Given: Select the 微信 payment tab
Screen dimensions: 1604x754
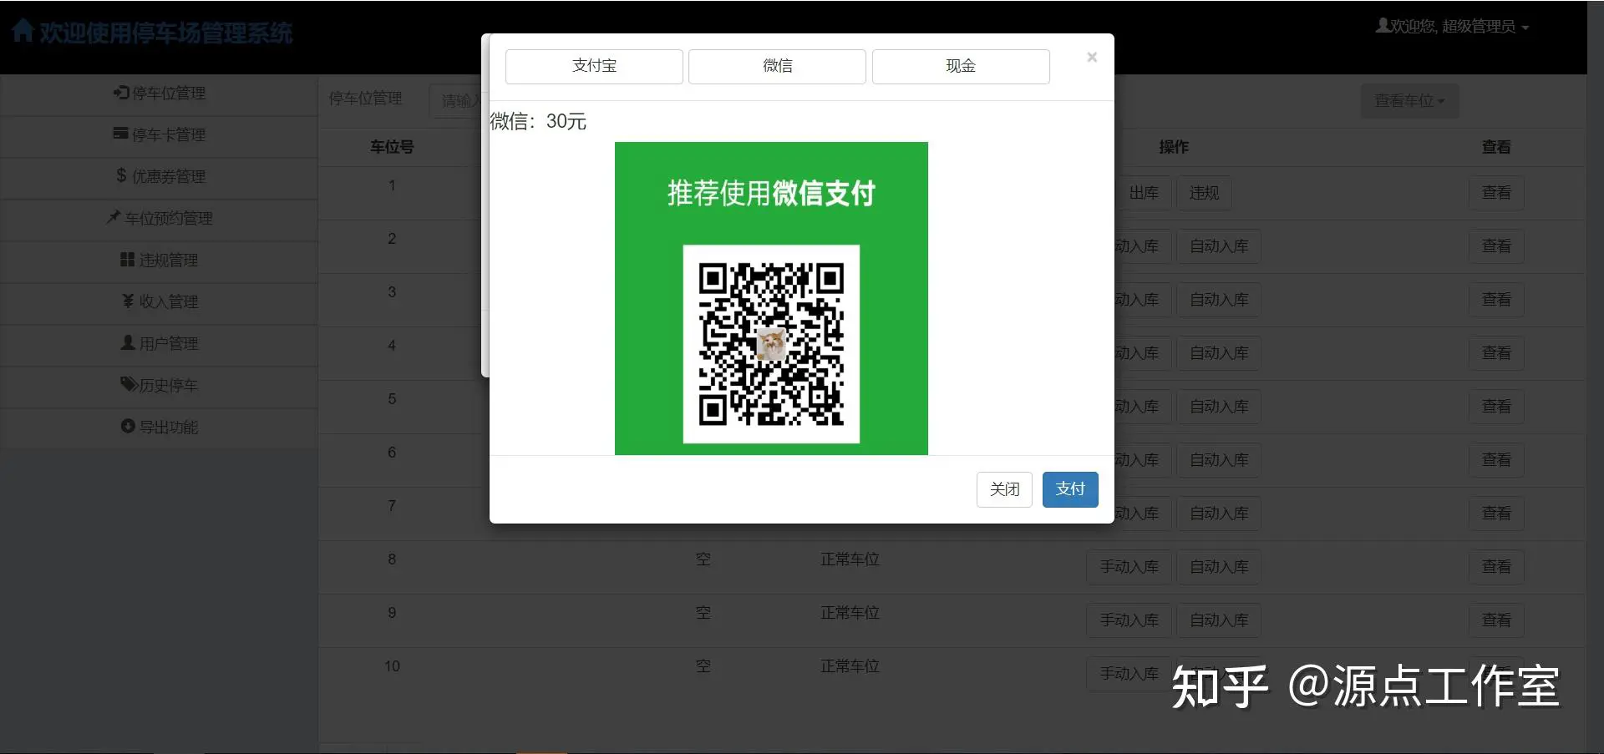Looking at the screenshot, I should (x=777, y=66).
